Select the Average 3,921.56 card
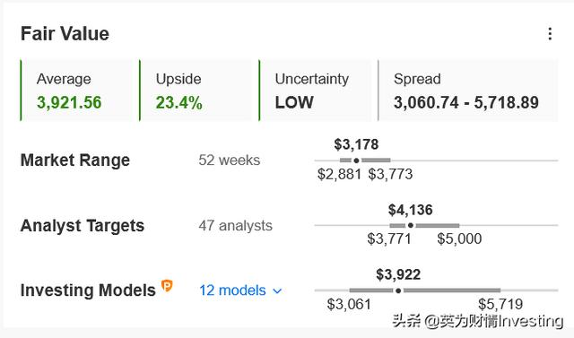Viewport: 574px width, 338px height. 75,91
